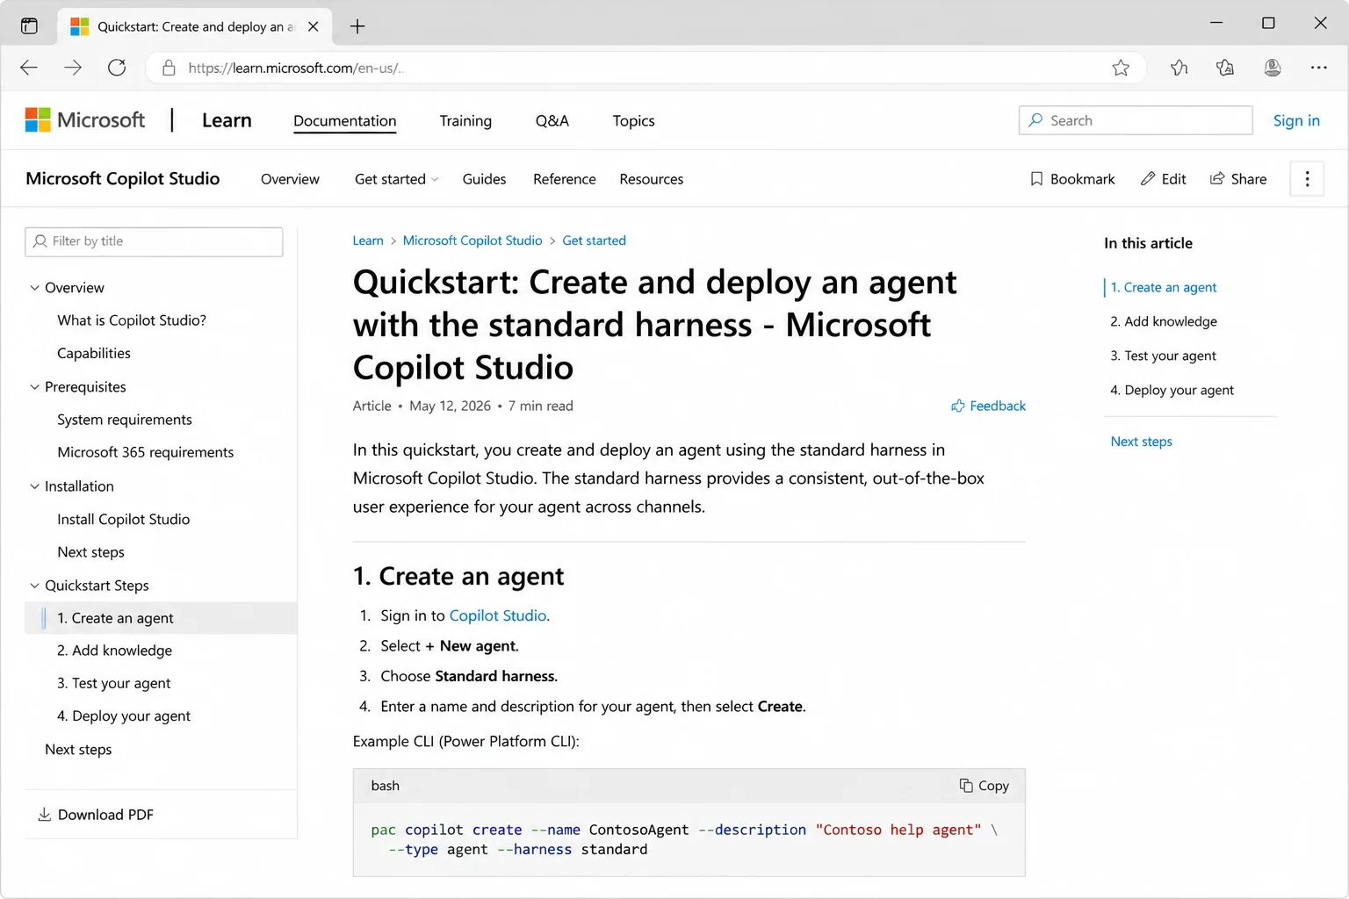Open the Training tab
1349x899 pixels.
coord(465,121)
